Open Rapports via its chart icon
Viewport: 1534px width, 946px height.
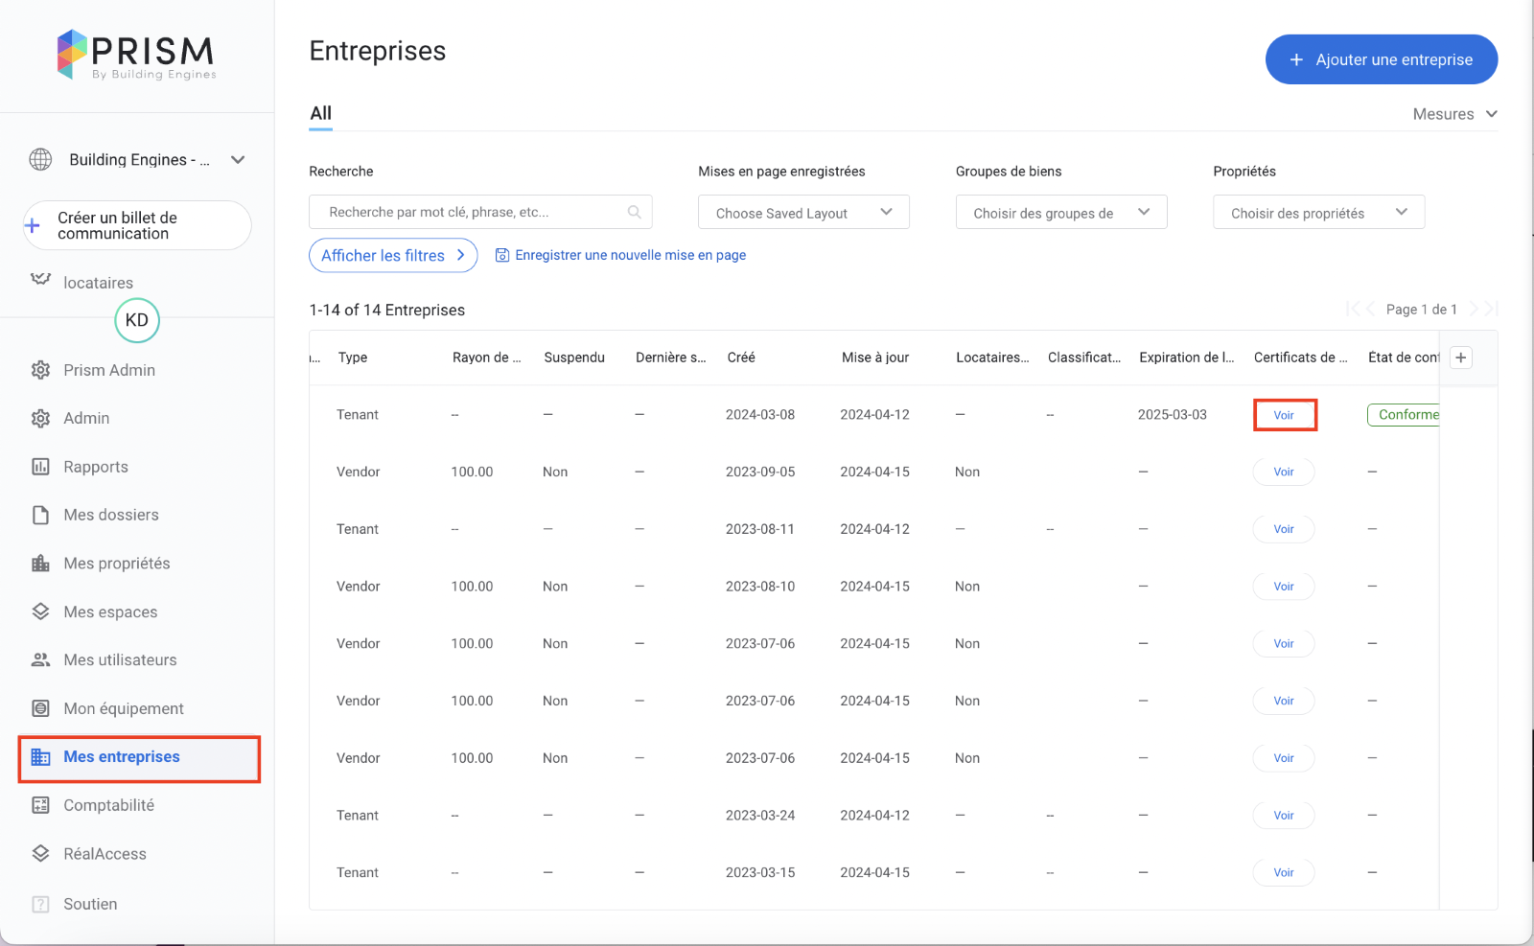[40, 467]
